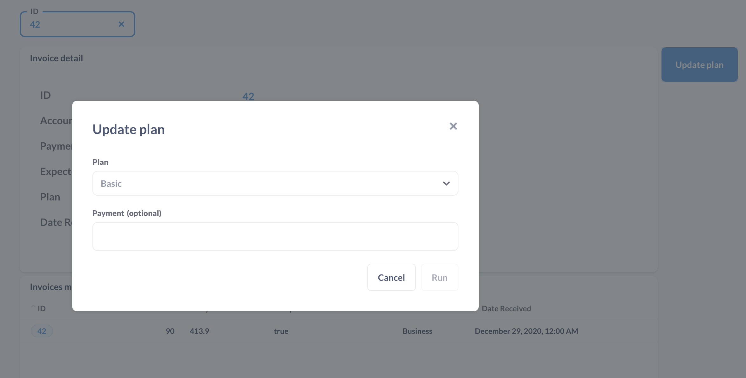Click the ID value 42 in Invoice detail
This screenshot has width=746, height=378.
[x=248, y=96]
